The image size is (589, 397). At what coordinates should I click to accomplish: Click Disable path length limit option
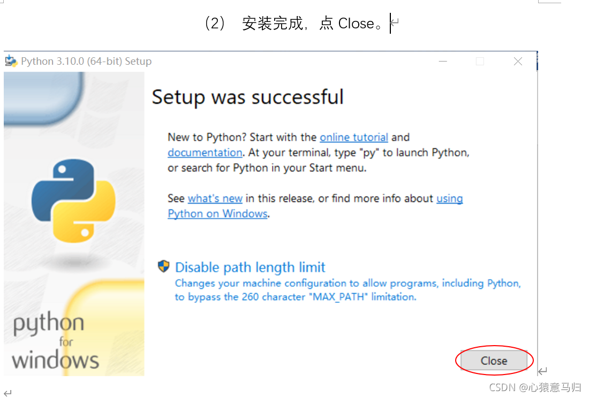pos(250,267)
